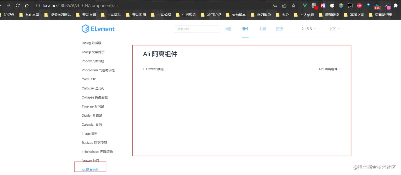Go to next page Ali1 阿离组件 link
Viewport: 401px width, 175px height.
330,69
